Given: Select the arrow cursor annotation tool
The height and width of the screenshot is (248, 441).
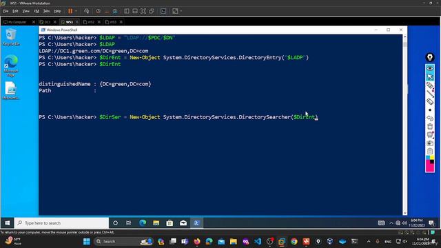Looking at the screenshot, I should (x=430, y=76).
